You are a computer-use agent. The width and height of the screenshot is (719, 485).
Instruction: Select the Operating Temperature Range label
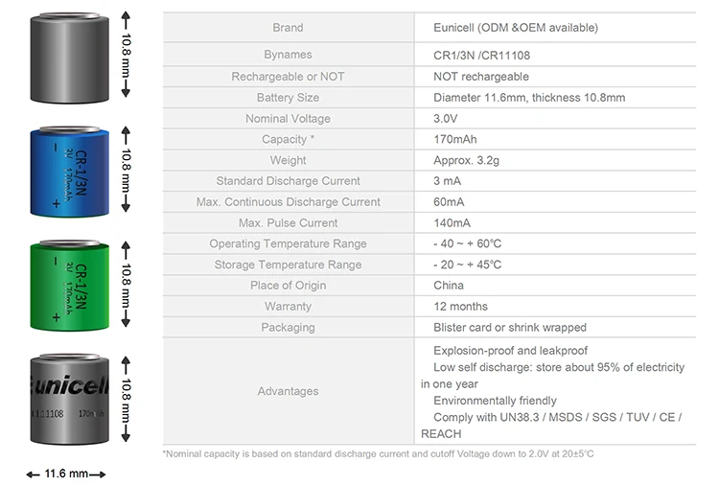(288, 244)
